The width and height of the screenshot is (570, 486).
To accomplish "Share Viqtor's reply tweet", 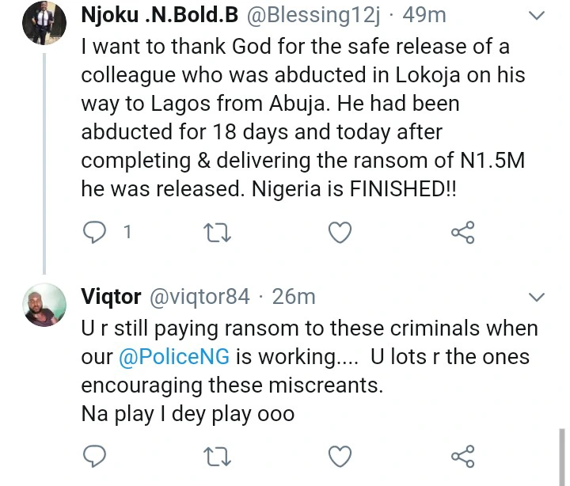I will coord(462,456).
